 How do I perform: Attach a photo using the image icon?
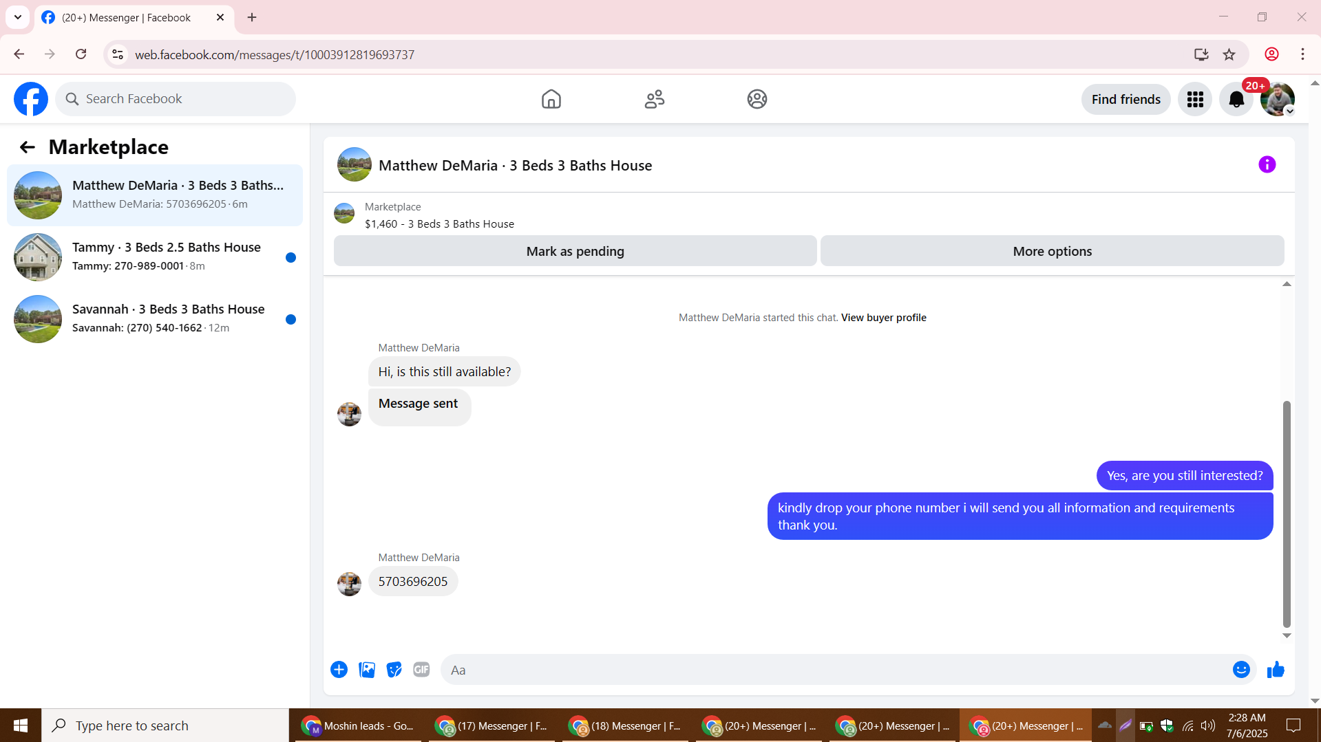pyautogui.click(x=367, y=670)
